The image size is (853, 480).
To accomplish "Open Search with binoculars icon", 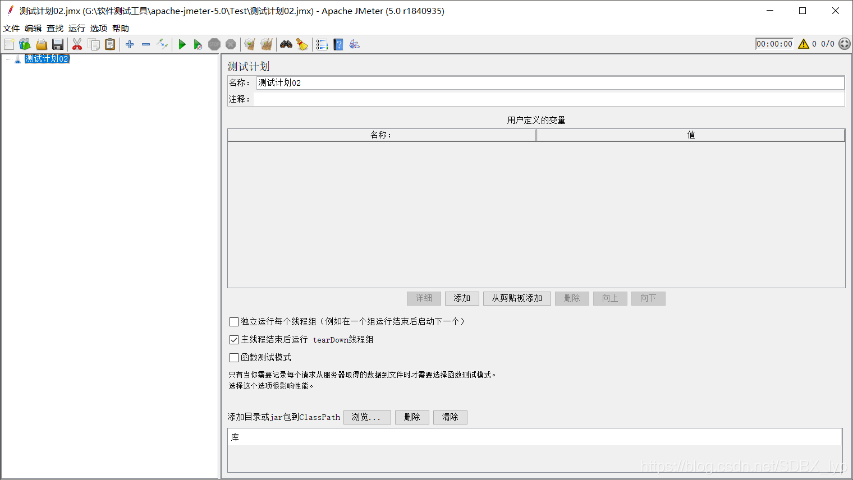I will [286, 44].
